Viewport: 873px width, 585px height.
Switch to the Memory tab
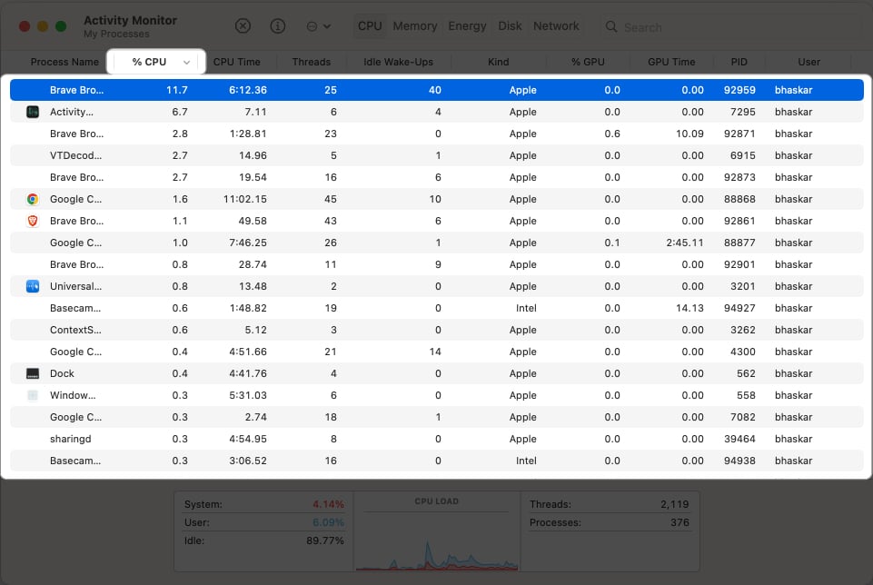414,26
